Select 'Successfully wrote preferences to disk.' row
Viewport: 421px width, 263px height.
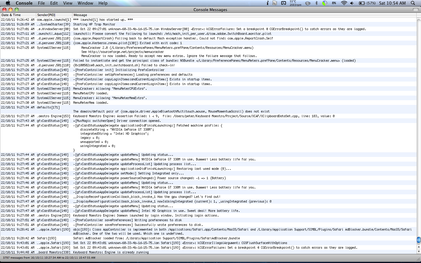click(208, 225)
